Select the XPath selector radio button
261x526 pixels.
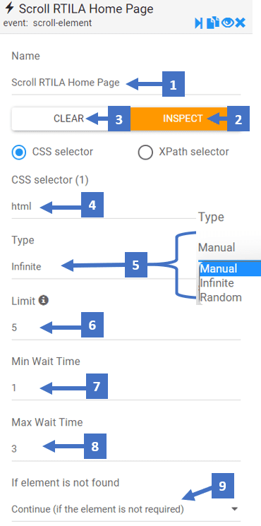click(145, 152)
